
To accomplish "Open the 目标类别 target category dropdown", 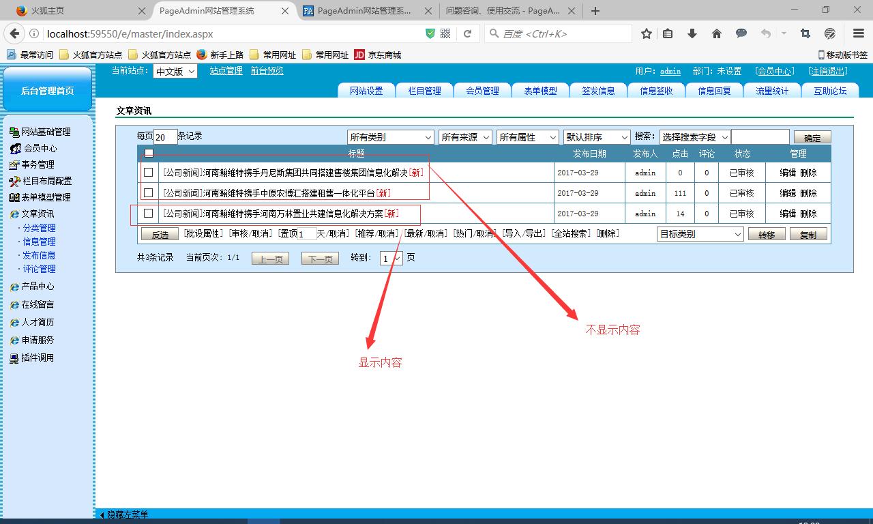I will (700, 234).
